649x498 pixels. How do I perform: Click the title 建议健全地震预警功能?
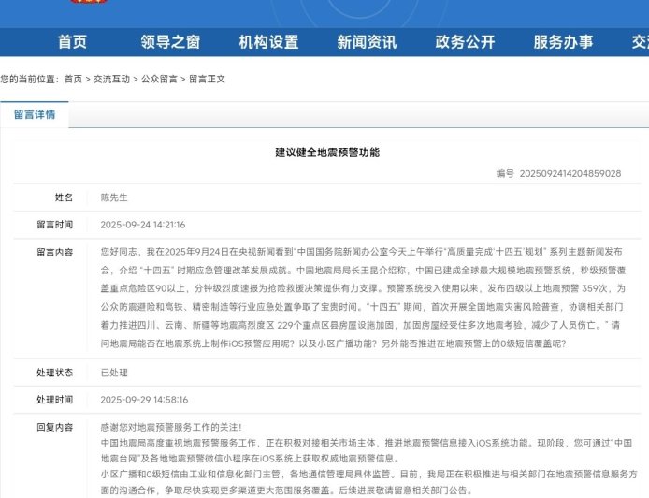(x=327, y=152)
